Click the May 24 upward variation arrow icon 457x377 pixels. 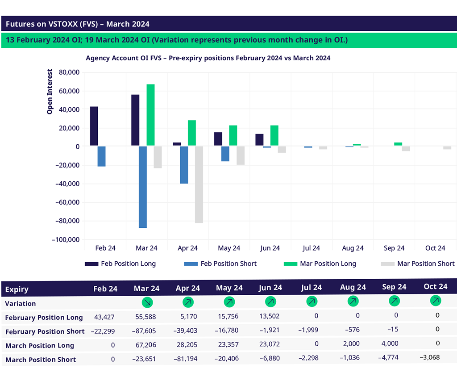[229, 302]
